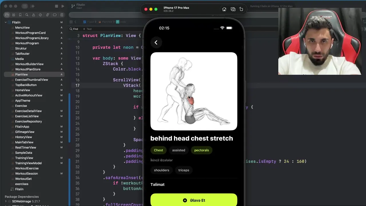Open the Breakpoint navigator tag icon
Image resolution: width=366 pixels, height=206 pixels.
(x=55, y=15)
